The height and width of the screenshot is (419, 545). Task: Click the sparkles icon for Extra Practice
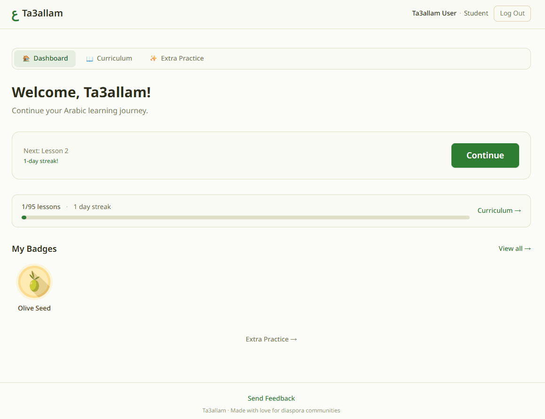(x=153, y=59)
